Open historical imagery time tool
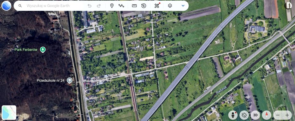The width and height of the screenshot is (295, 121). click(144, 6)
